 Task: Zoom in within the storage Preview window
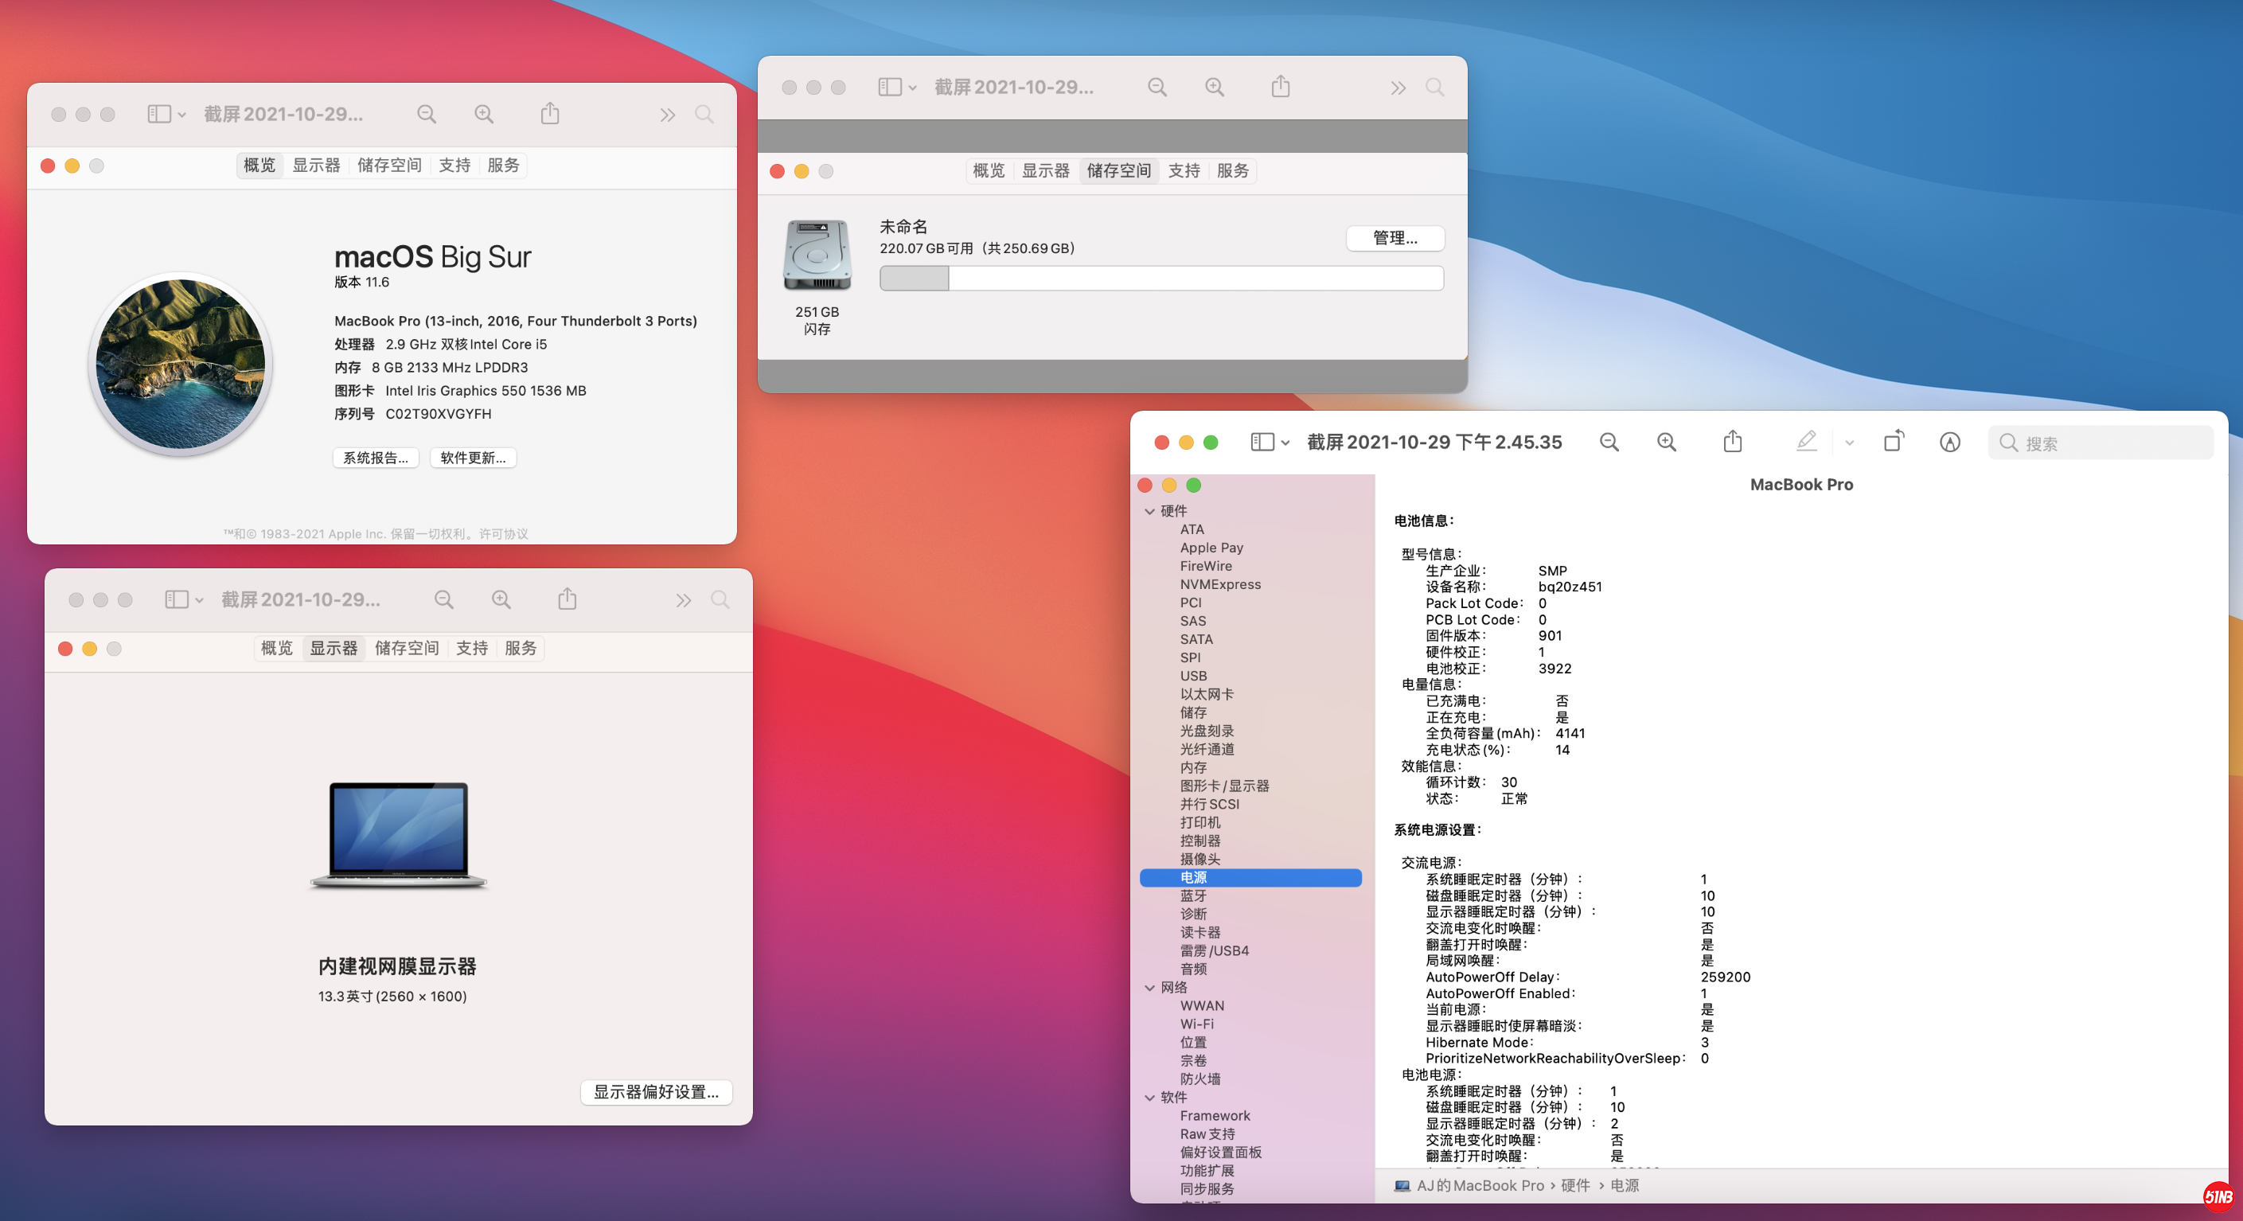point(1215,87)
